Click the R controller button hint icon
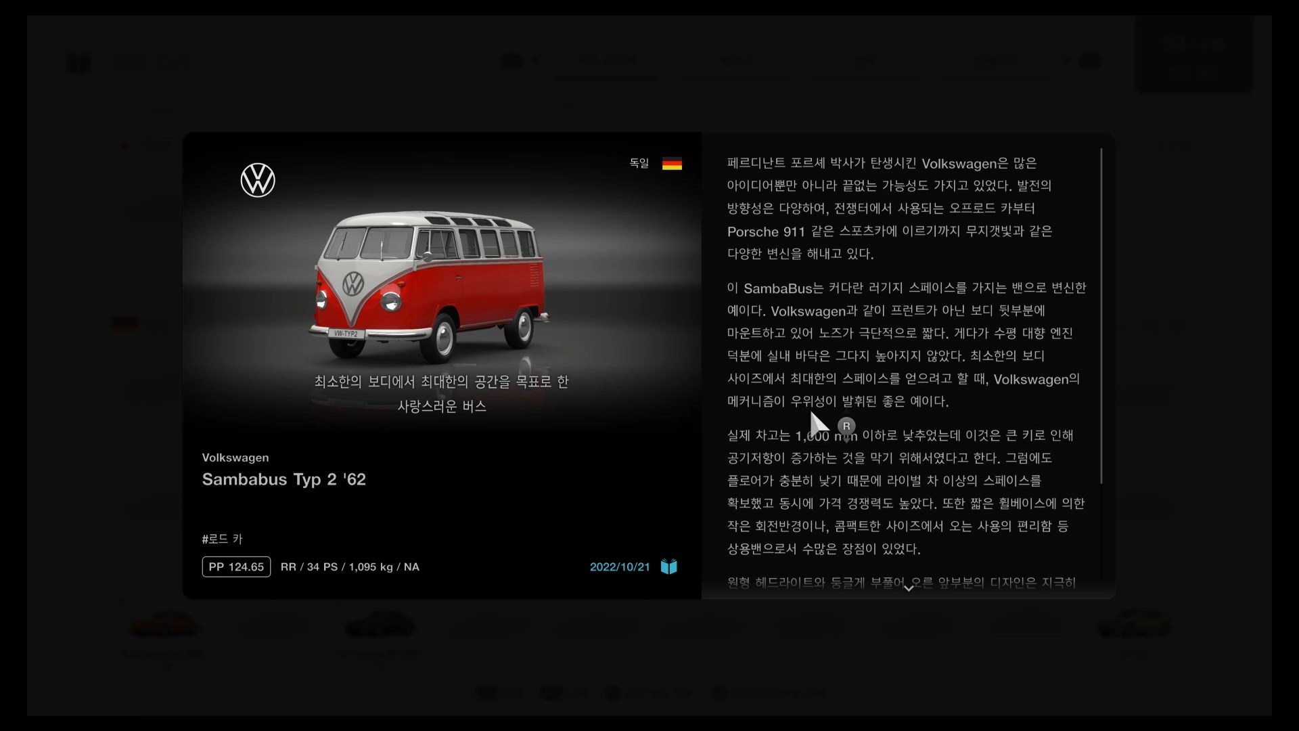This screenshot has width=1299, height=731. [x=846, y=426]
